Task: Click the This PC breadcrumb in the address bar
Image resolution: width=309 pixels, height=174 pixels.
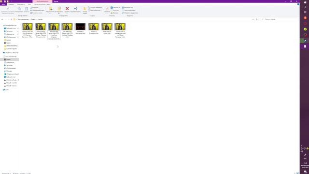Action: pyautogui.click(x=23, y=19)
